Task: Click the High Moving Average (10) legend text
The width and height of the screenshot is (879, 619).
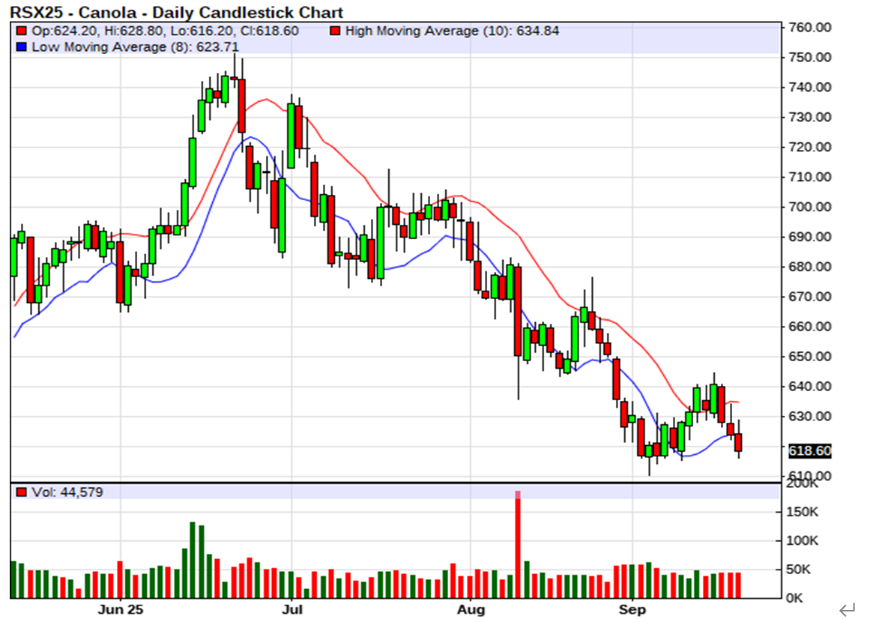Action: point(452,31)
